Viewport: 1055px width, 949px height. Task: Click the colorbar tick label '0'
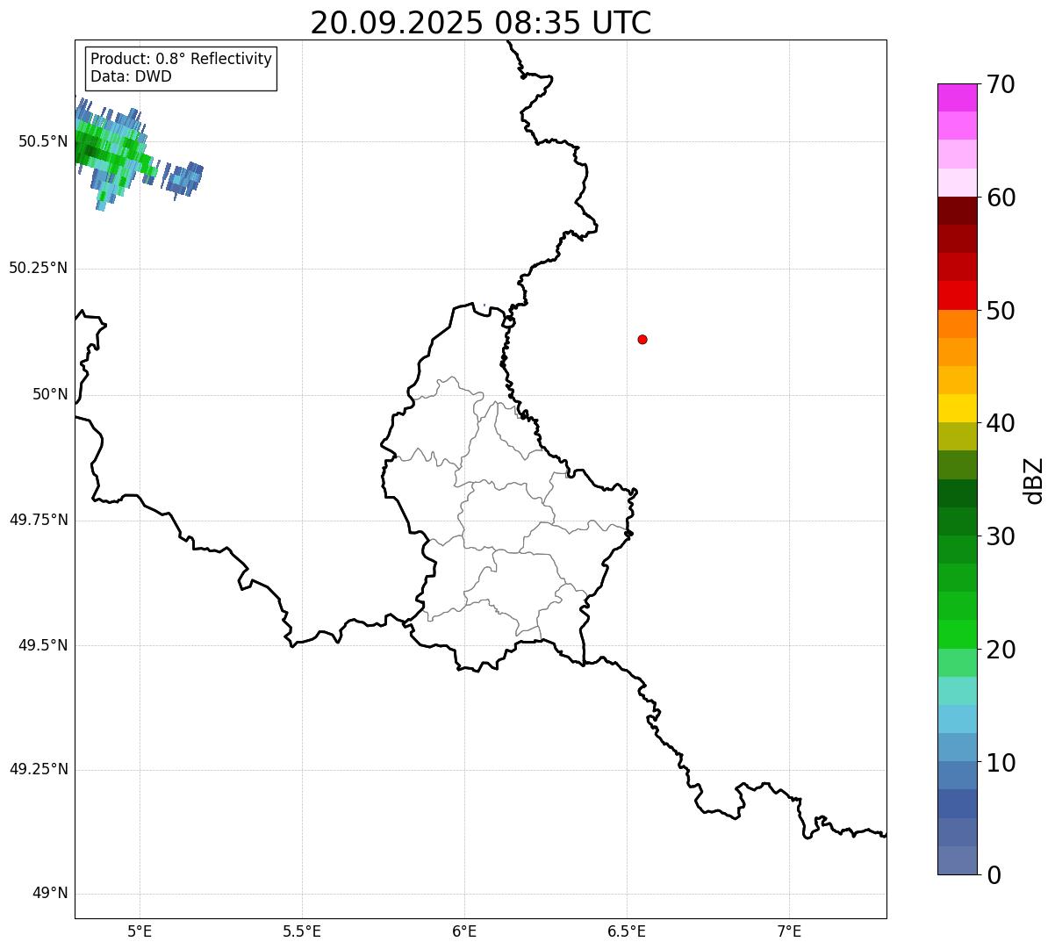[993, 875]
